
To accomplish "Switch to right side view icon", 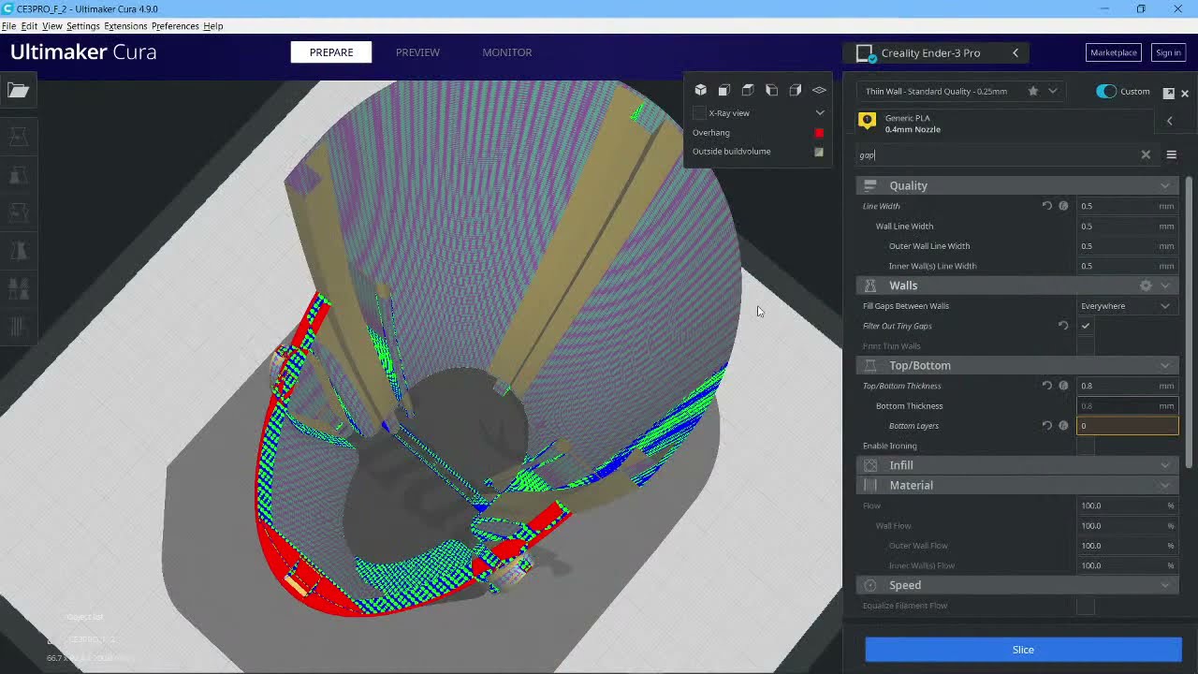I will (x=796, y=90).
